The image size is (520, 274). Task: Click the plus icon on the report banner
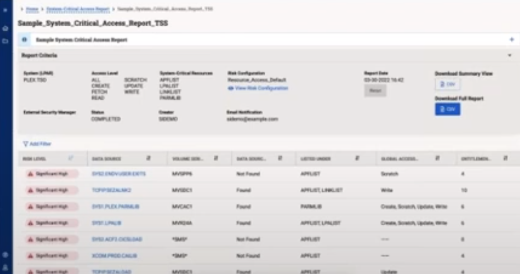click(x=512, y=39)
